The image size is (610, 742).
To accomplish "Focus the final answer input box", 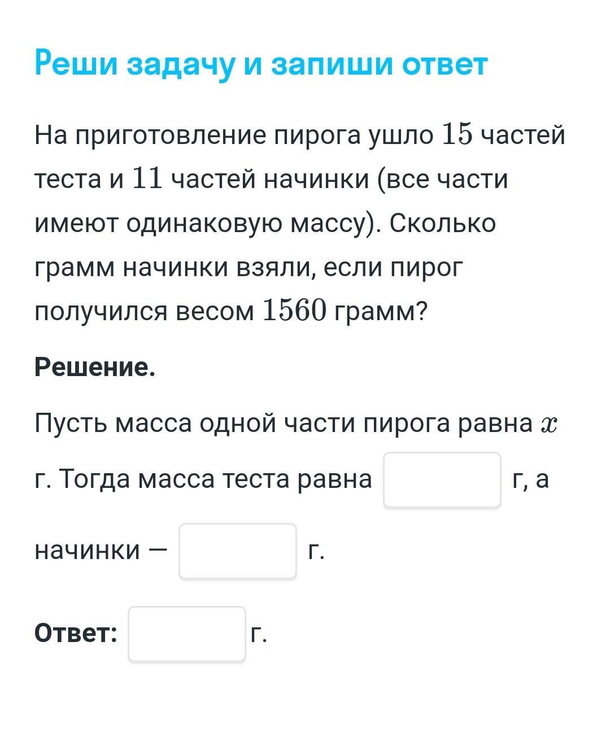I will click(x=186, y=633).
